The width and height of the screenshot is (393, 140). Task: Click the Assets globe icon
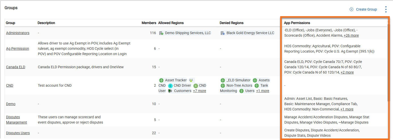[x=255, y=80]
